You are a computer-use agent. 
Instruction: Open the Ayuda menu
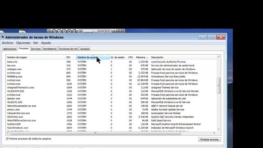pyautogui.click(x=46, y=43)
